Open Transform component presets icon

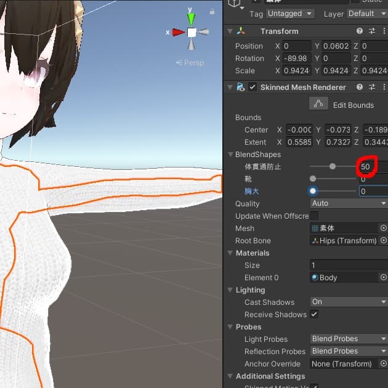tap(372, 31)
